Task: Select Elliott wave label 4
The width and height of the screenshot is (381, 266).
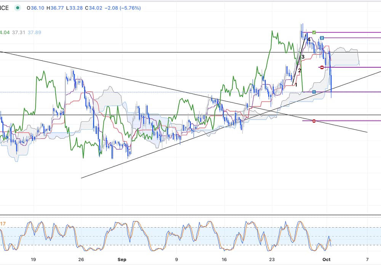Action: tap(309, 39)
